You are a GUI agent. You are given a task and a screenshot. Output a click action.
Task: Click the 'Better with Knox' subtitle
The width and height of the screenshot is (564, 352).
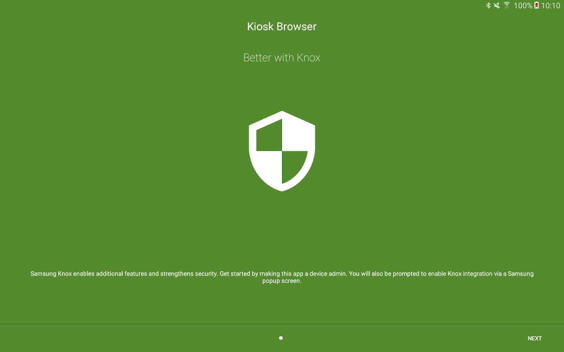(x=282, y=58)
